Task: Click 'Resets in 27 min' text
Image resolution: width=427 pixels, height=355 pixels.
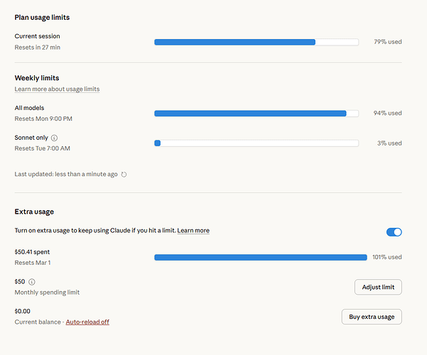Action: (x=38, y=47)
